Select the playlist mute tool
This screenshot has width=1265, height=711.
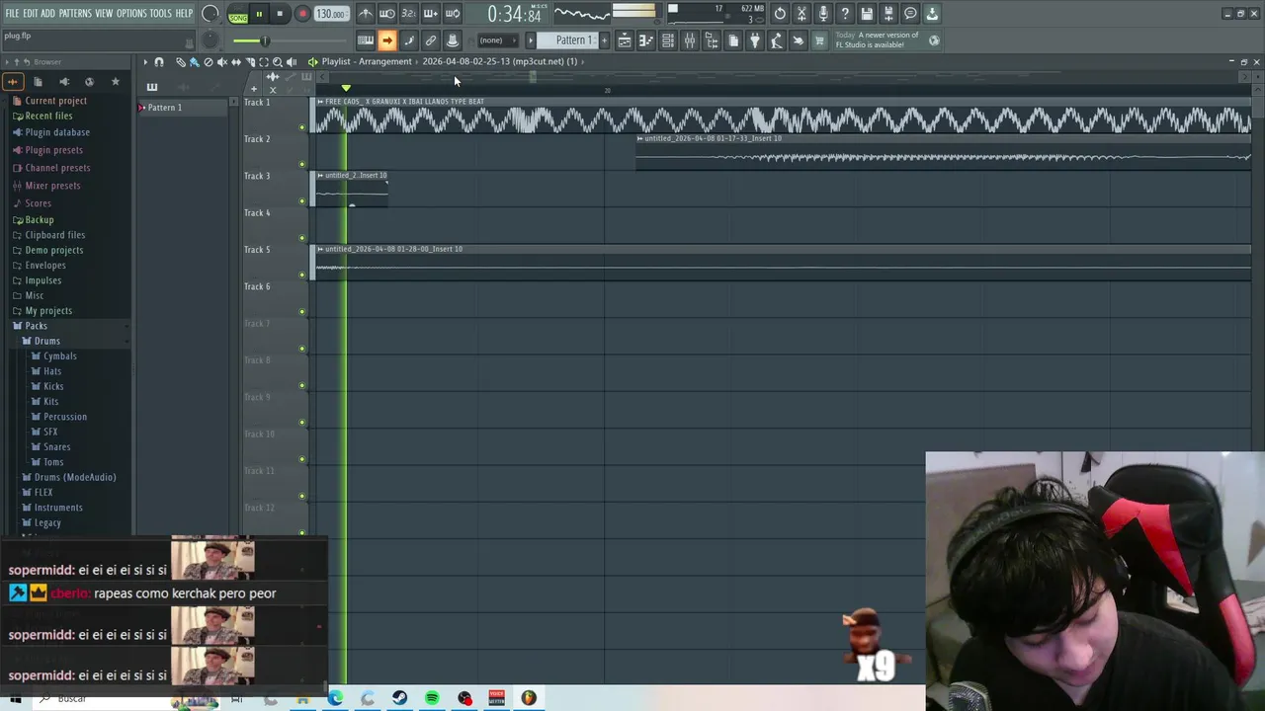point(221,62)
